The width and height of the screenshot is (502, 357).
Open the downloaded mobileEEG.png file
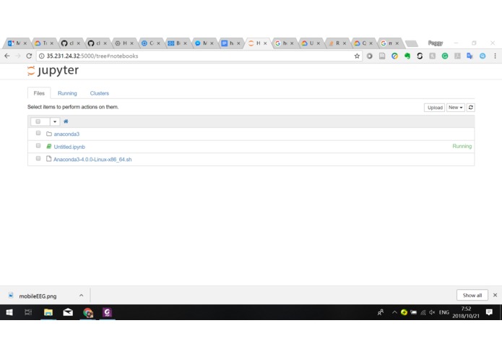click(x=38, y=296)
